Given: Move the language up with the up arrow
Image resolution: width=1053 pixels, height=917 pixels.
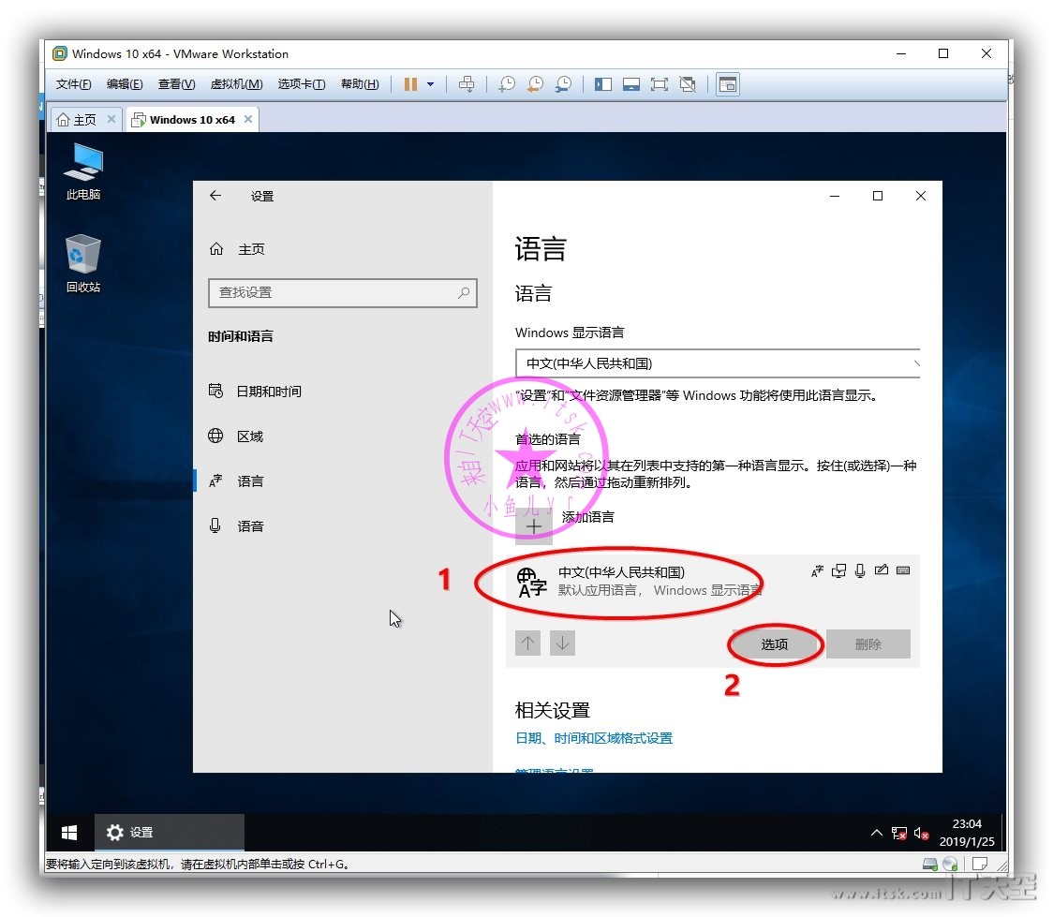Looking at the screenshot, I should pos(527,643).
